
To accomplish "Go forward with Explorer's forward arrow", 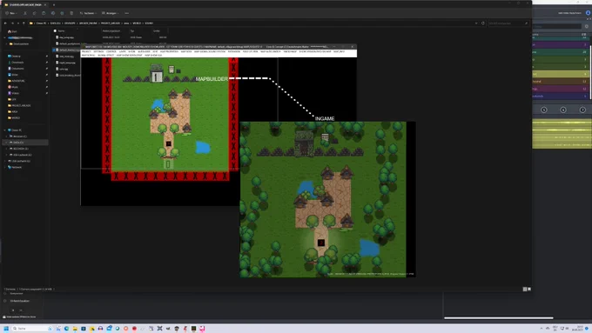I will 12,23.
